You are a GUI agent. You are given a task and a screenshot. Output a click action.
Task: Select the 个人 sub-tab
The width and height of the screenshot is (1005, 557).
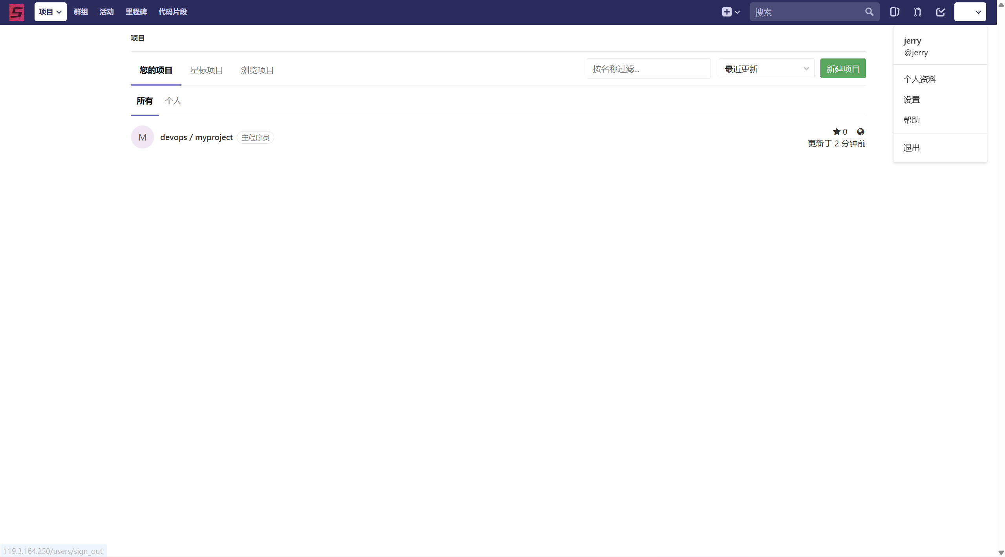coord(173,101)
